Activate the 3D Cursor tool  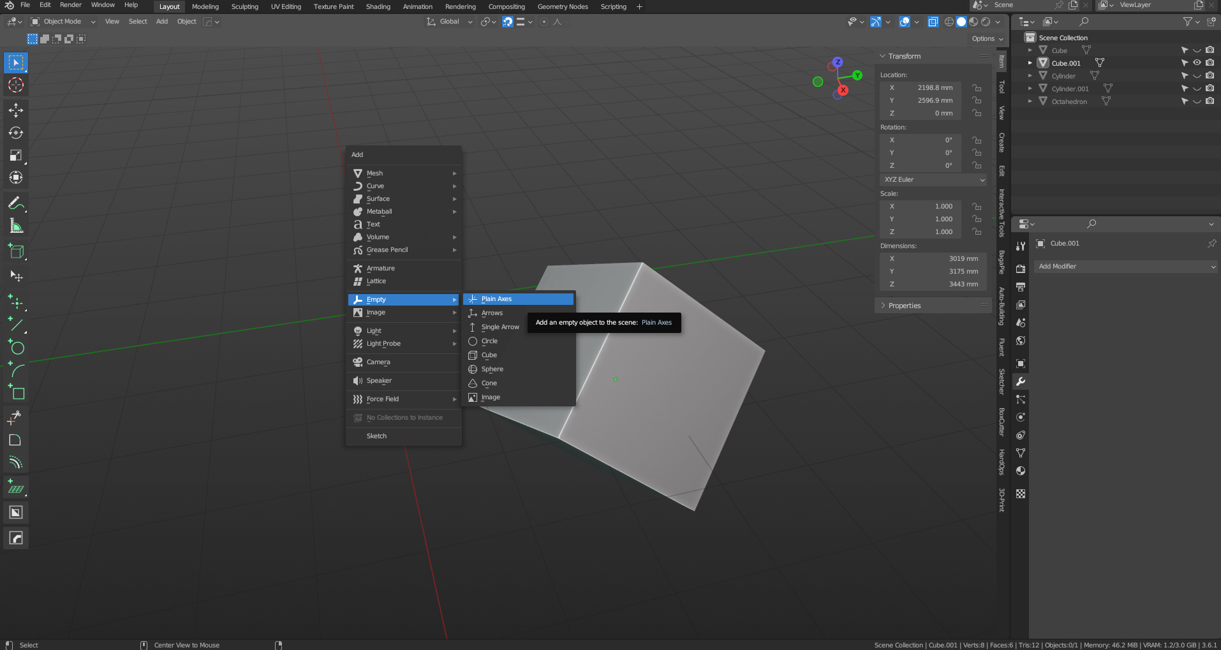[x=16, y=85]
